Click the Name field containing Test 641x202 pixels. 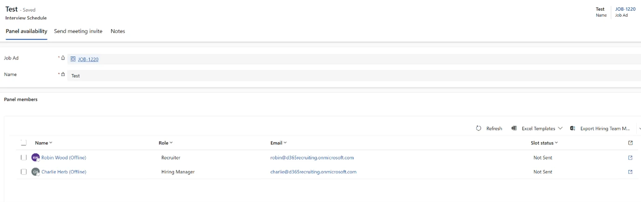[x=326, y=76]
